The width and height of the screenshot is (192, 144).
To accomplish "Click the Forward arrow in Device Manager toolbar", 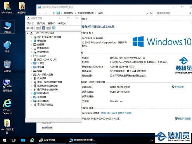I will [x=32, y=28].
